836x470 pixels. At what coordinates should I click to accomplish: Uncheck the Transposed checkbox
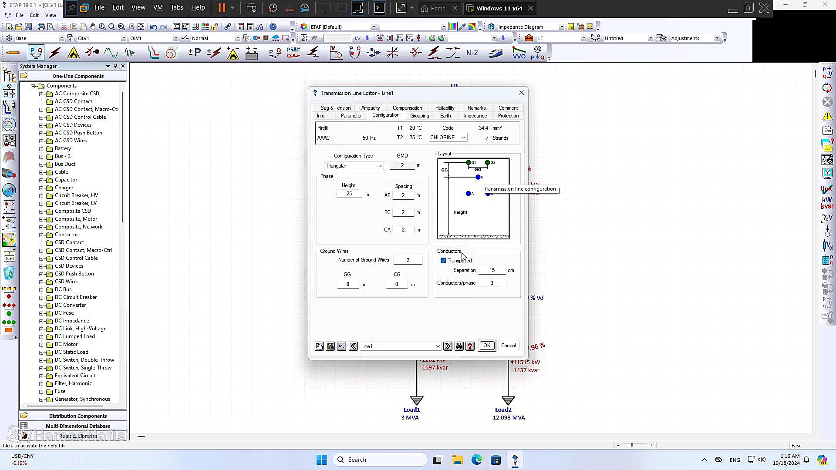[x=444, y=261]
